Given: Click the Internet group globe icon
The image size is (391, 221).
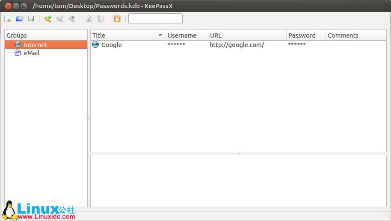Looking at the screenshot, I should [x=18, y=44].
